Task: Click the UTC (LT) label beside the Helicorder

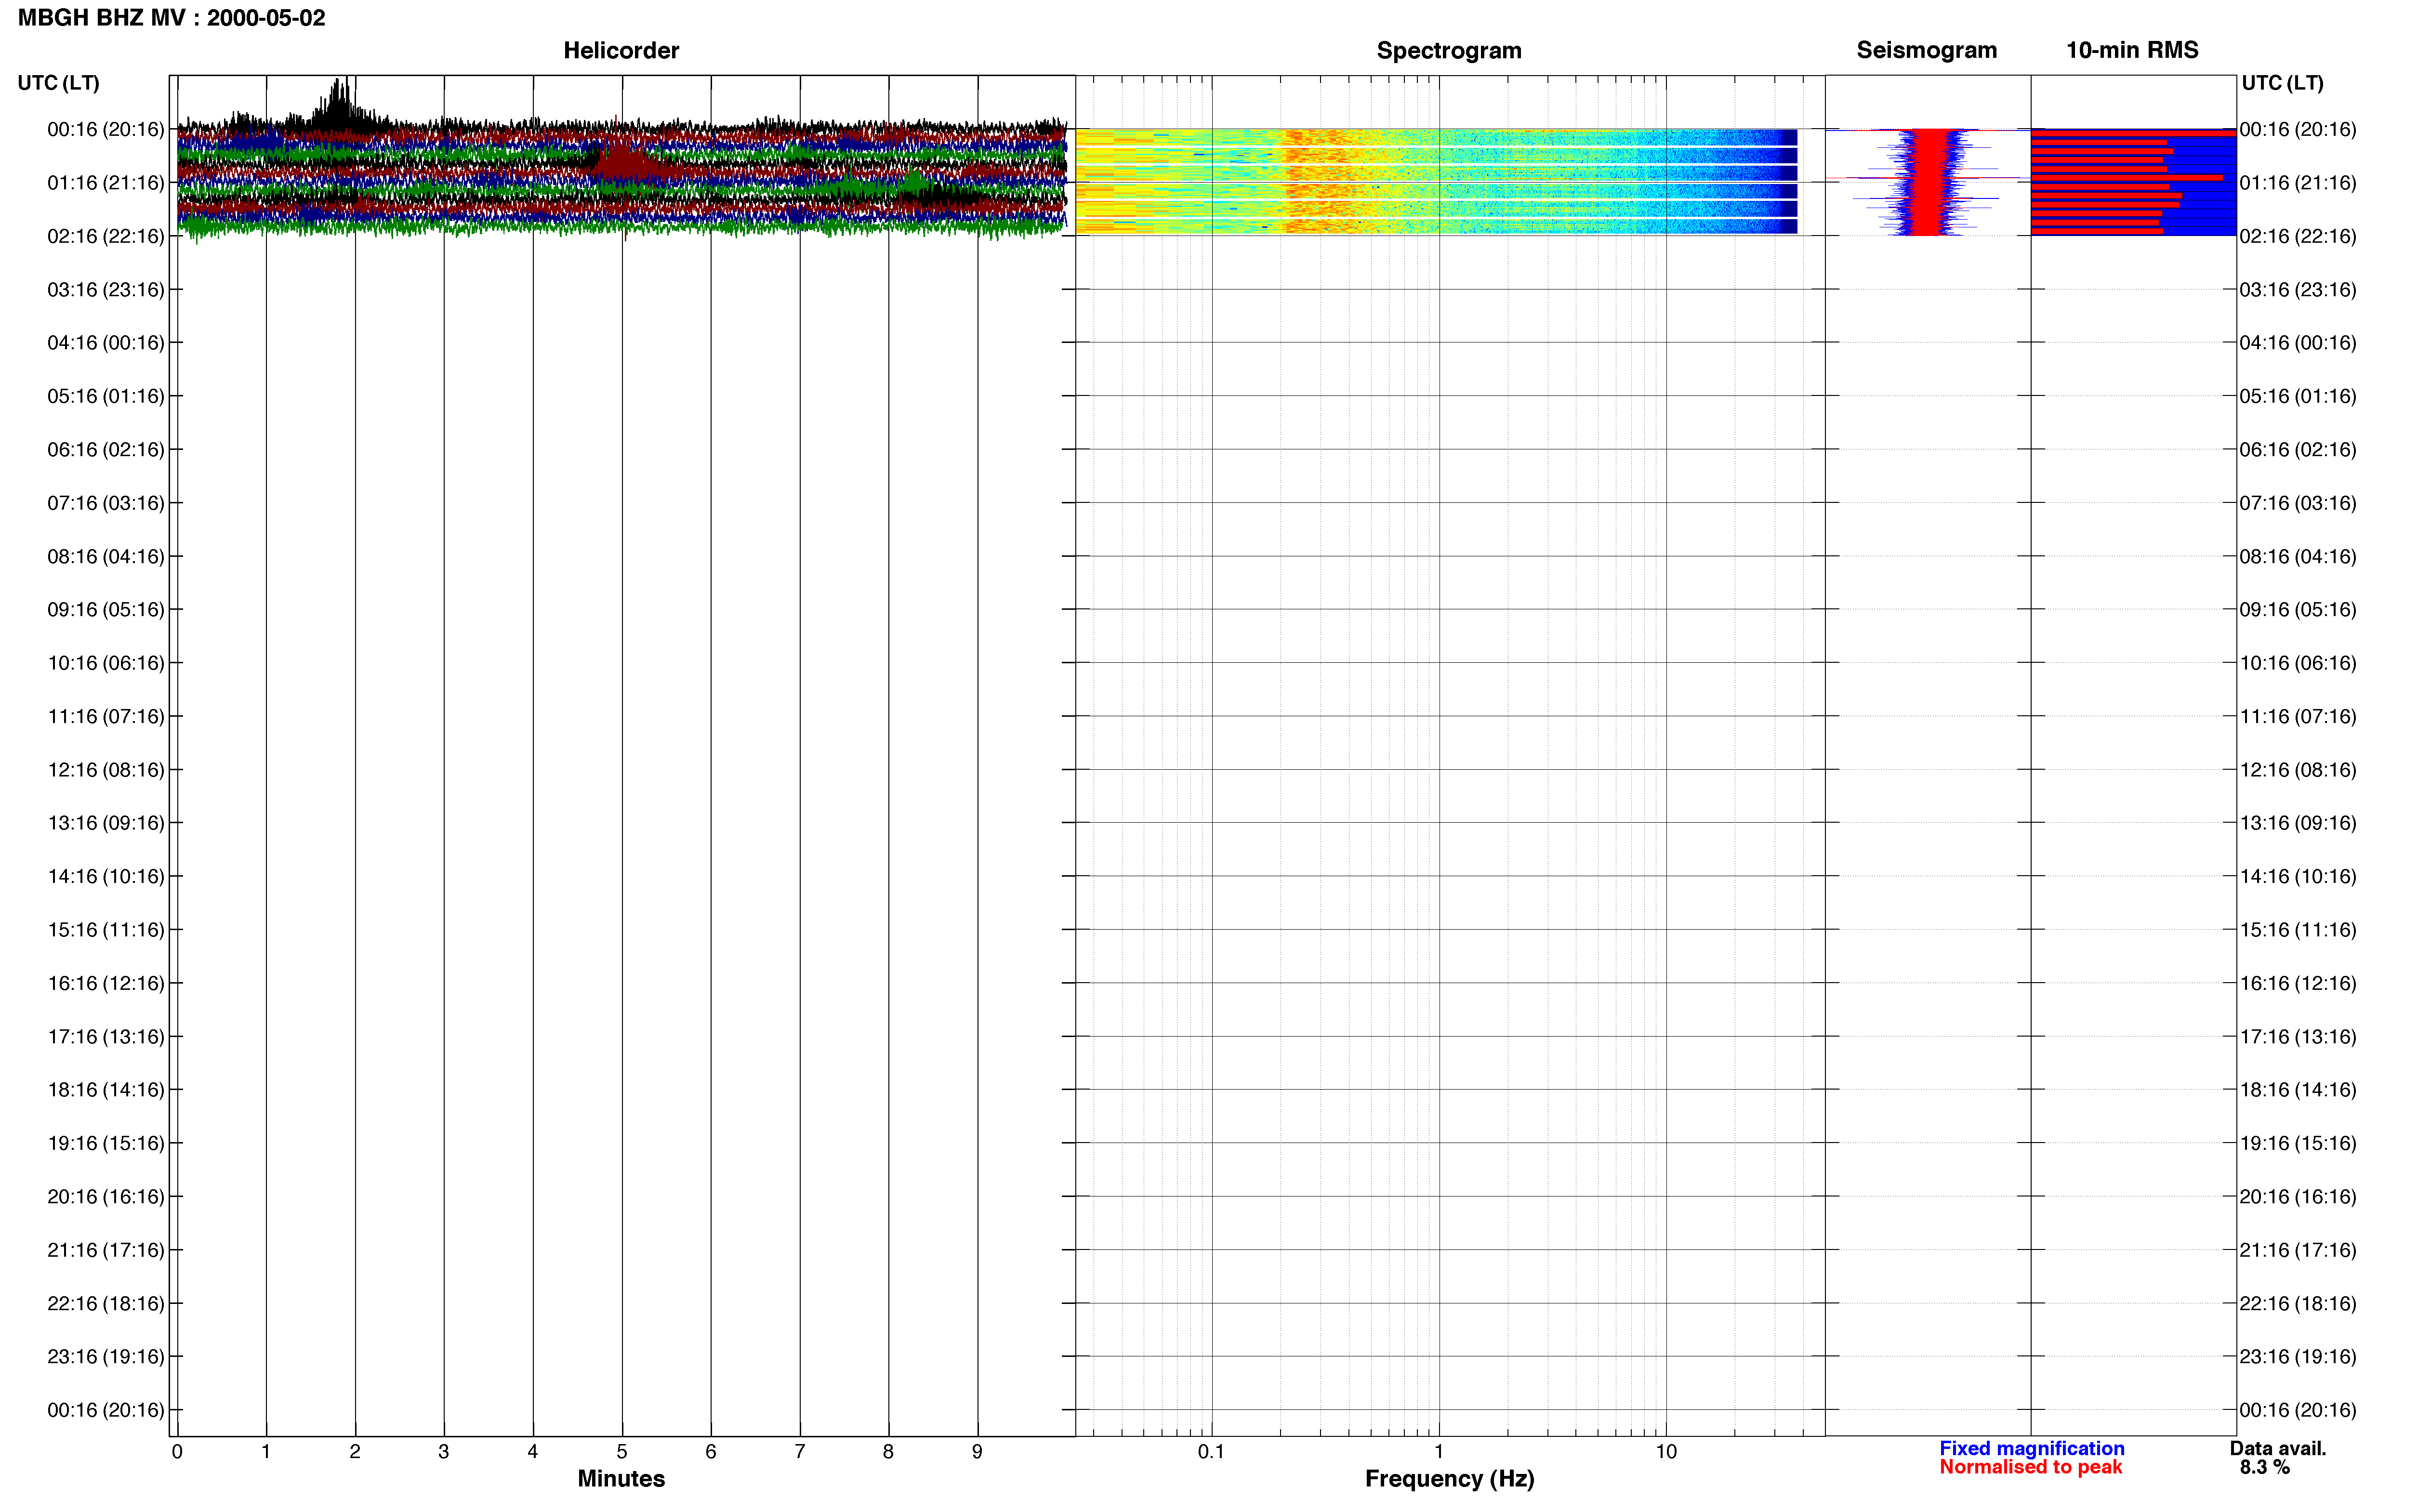Action: [x=59, y=83]
